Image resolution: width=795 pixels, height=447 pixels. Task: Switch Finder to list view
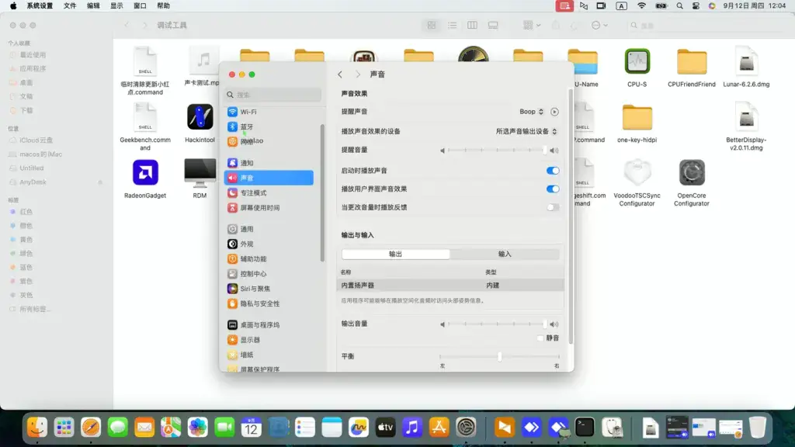point(453,26)
